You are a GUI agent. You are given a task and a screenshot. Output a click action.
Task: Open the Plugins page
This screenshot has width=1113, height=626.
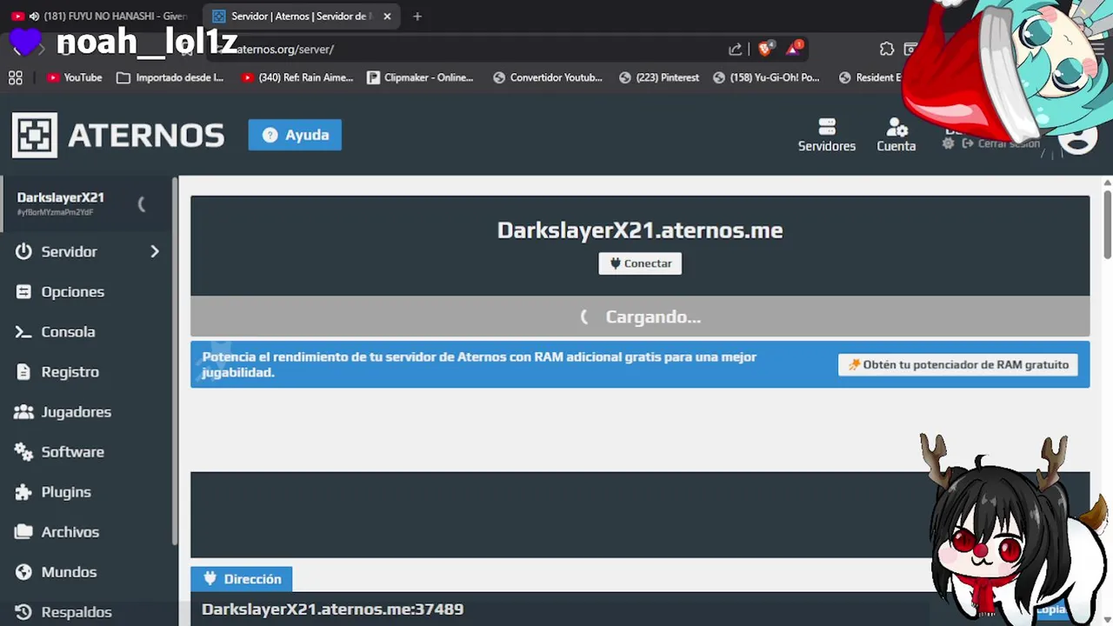click(66, 491)
